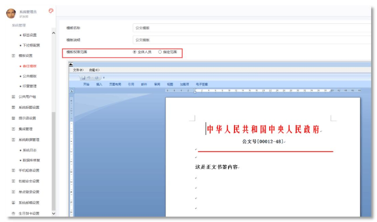Click the icon beside 性能安全设置 menu

(x=13, y=181)
